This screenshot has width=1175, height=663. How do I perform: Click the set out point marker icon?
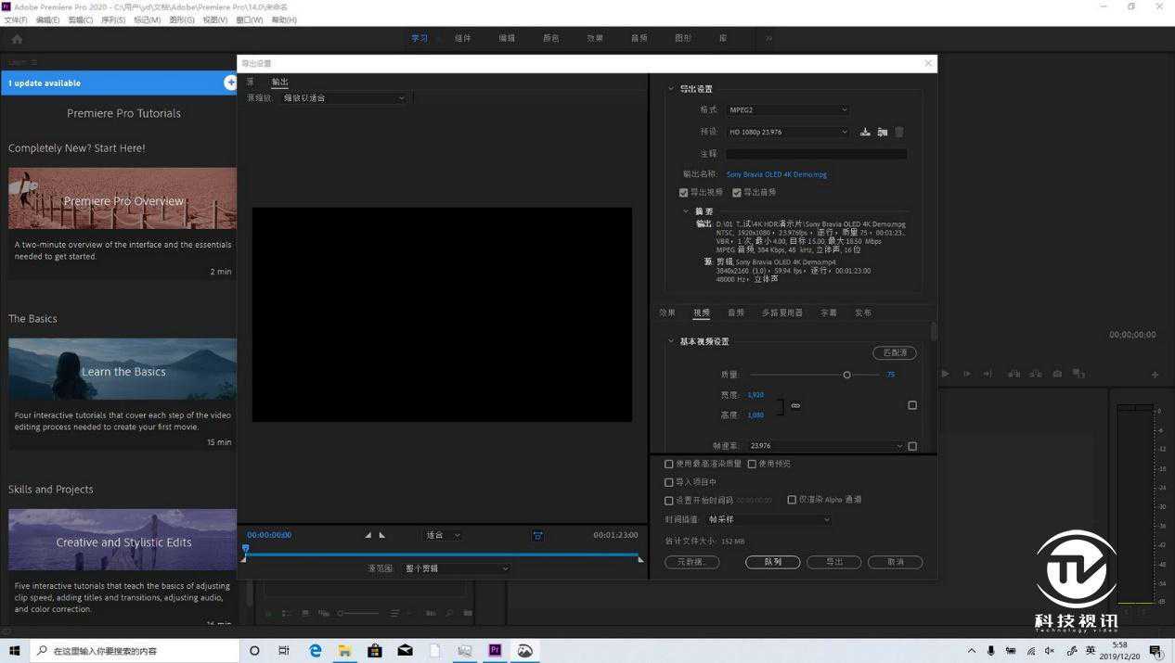click(x=382, y=535)
